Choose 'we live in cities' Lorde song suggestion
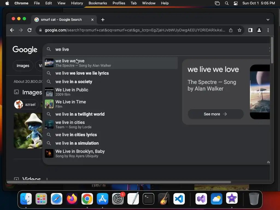 click(x=111, y=124)
